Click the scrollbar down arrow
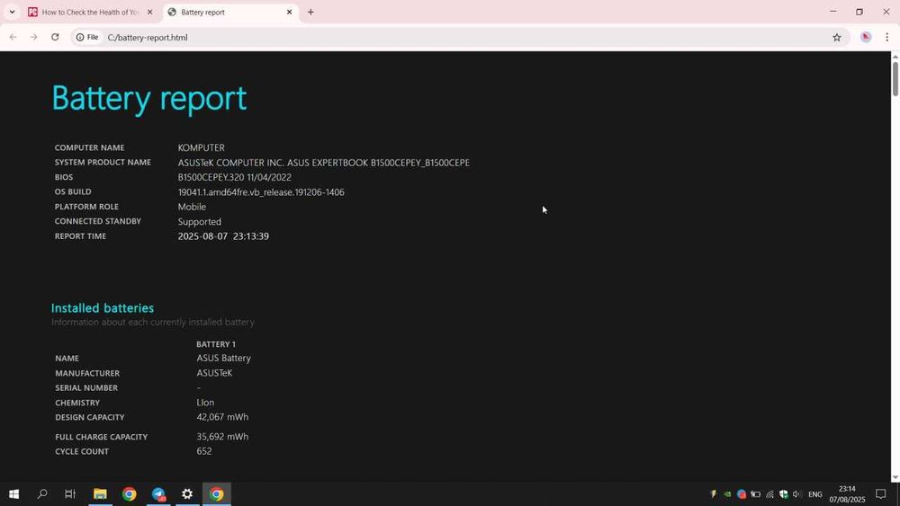This screenshot has width=900, height=506. click(895, 477)
